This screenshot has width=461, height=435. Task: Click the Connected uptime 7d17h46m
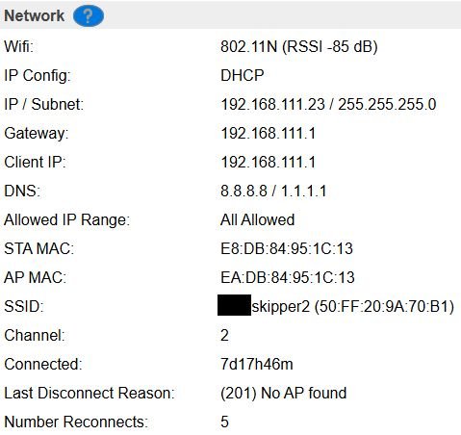(x=257, y=364)
